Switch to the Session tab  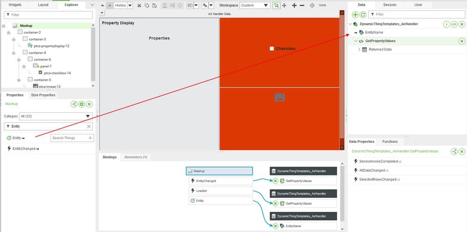coord(389,5)
